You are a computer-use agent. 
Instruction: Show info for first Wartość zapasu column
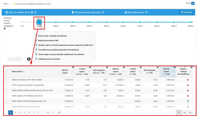(x=73, y=67)
